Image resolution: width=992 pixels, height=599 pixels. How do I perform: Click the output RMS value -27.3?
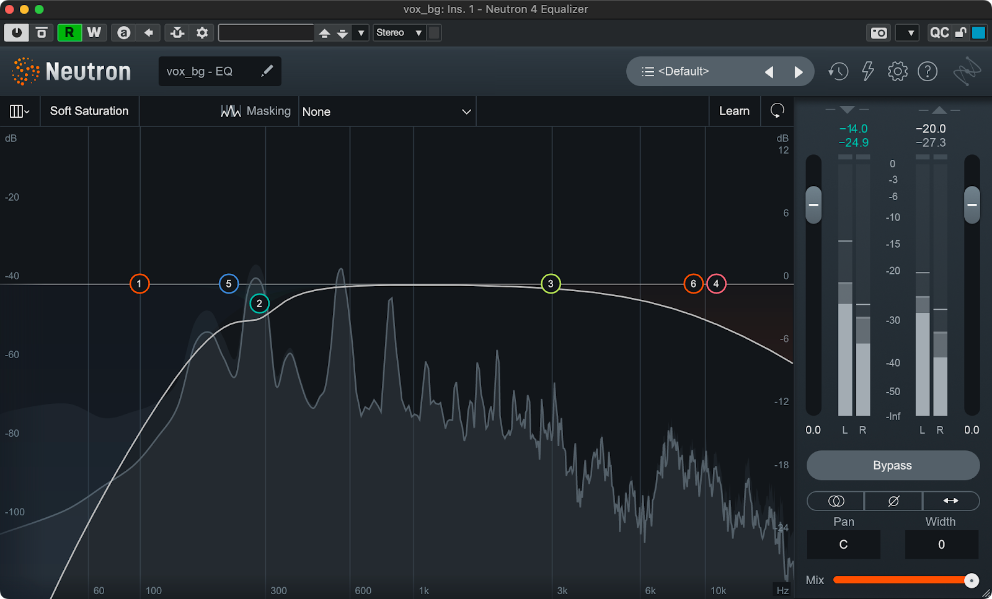(931, 142)
